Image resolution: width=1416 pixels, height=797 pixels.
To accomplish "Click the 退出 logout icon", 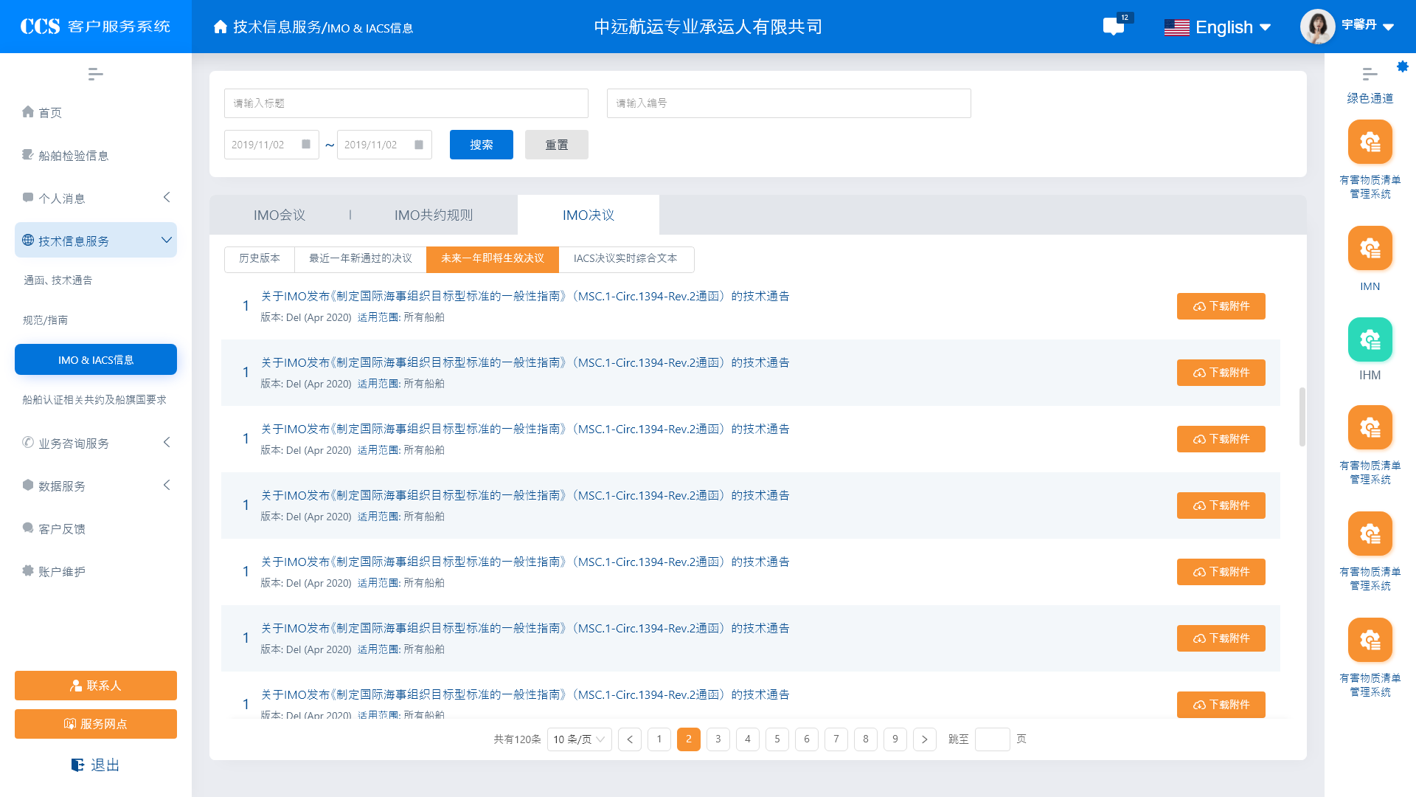I will [77, 765].
